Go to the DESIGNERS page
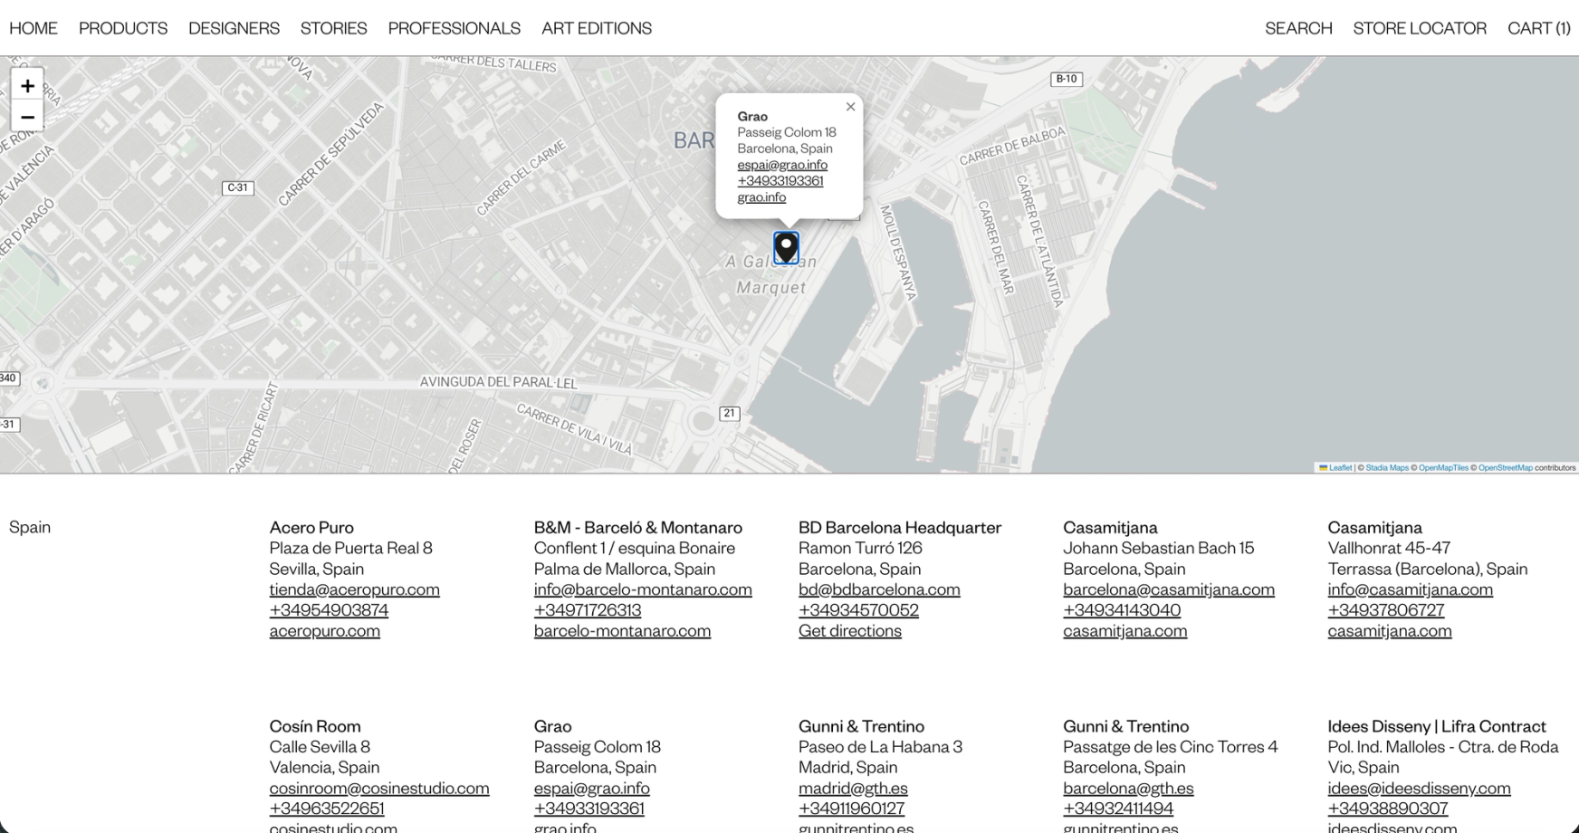The height and width of the screenshot is (833, 1579). point(234,28)
